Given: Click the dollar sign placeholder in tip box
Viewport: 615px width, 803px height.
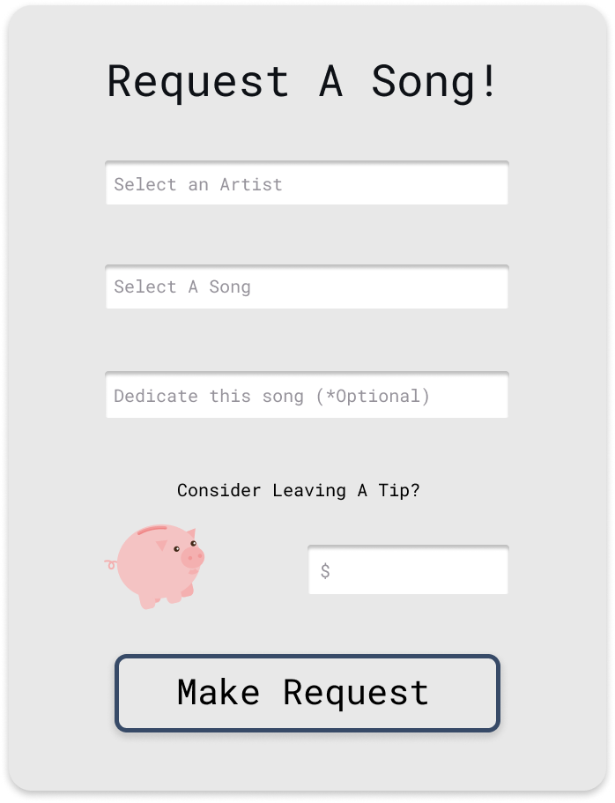Looking at the screenshot, I should [x=325, y=571].
